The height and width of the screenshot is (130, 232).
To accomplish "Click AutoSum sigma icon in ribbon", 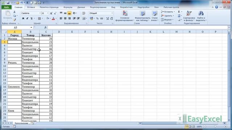I will (179, 12).
